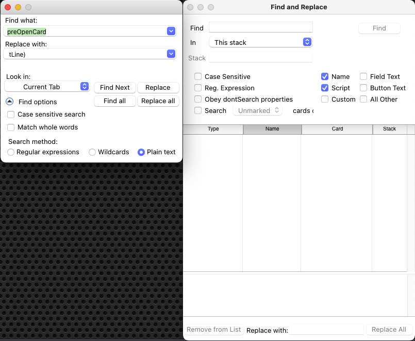
Task: Click the Find text field
Action: (x=261, y=27)
